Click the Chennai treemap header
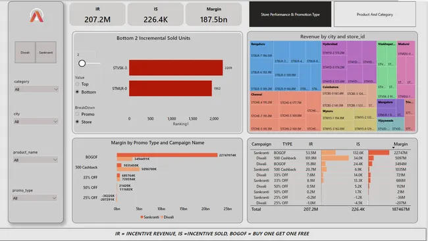 pos(257,94)
